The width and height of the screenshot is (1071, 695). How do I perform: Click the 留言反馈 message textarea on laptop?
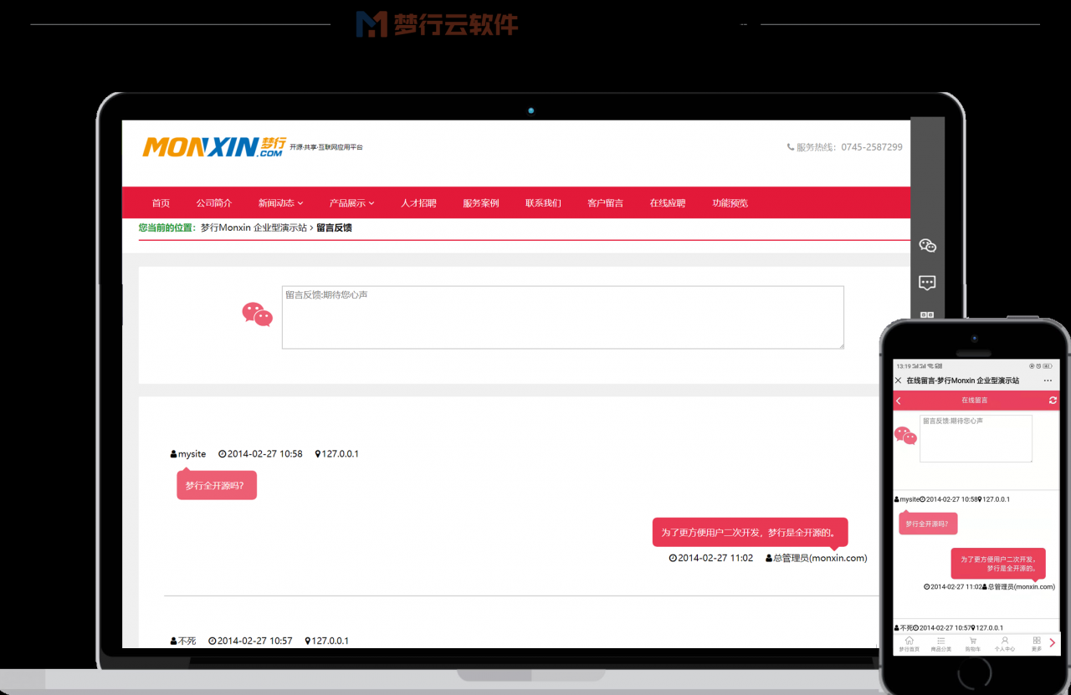[x=562, y=317]
